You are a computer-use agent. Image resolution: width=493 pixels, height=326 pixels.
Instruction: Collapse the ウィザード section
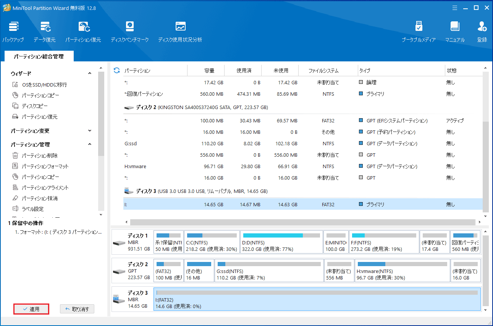(90, 73)
